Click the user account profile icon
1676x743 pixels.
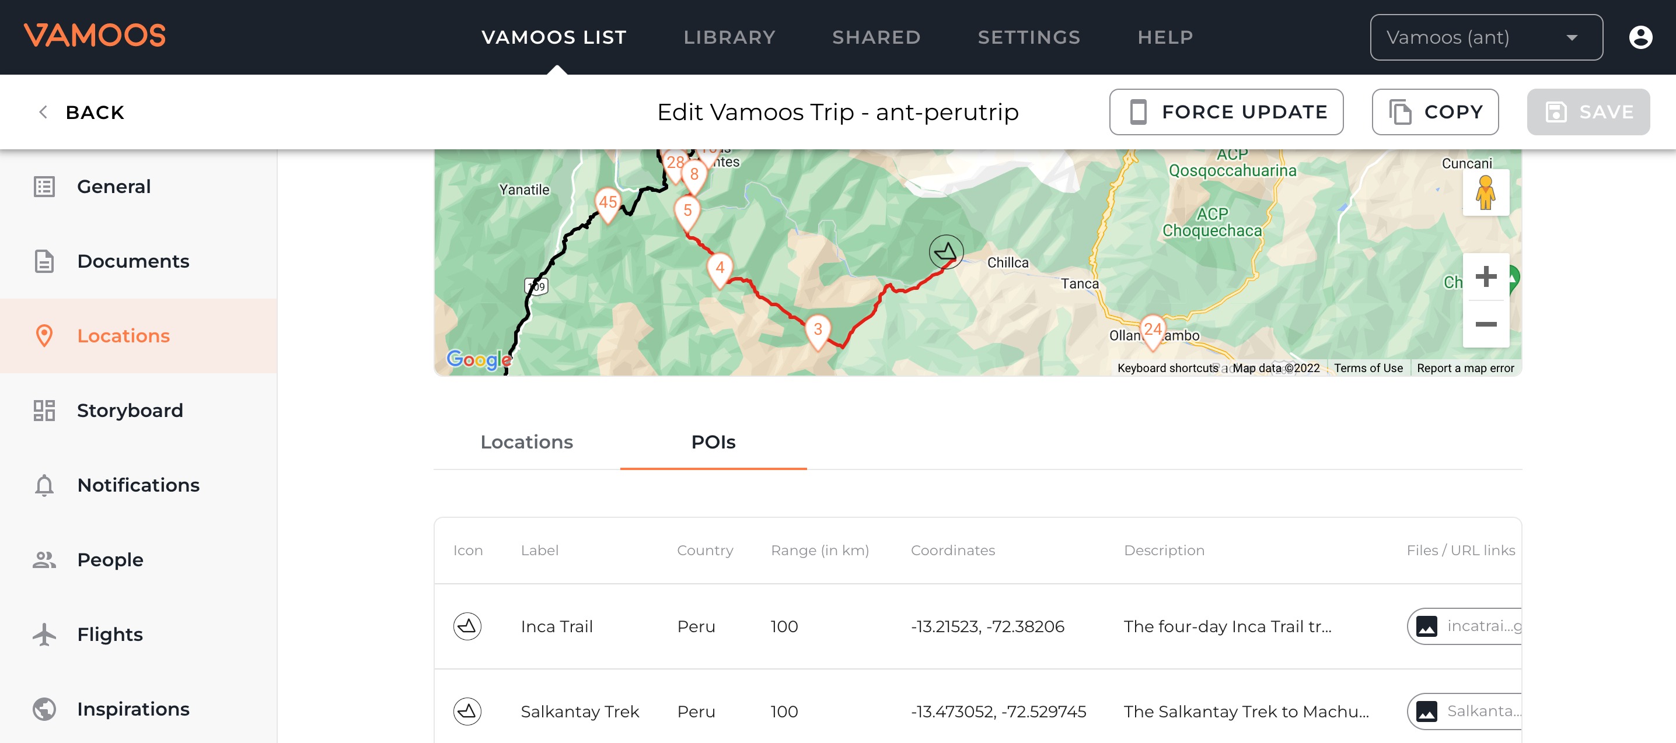pos(1640,37)
